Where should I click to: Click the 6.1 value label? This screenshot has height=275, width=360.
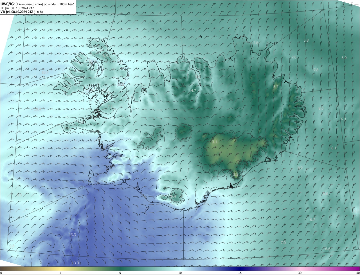coord(334,148)
